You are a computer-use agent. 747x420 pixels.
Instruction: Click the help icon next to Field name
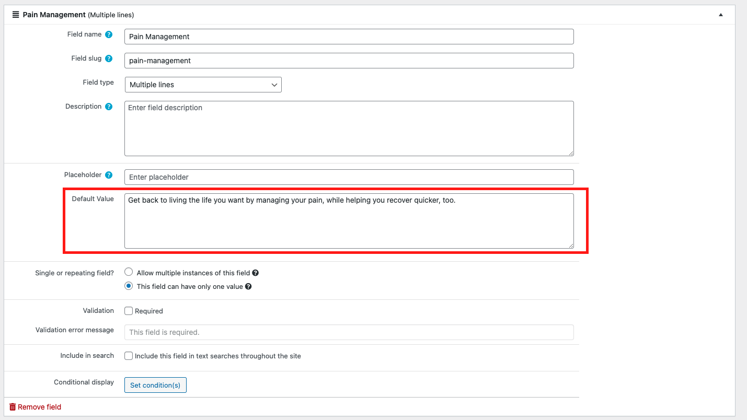(109, 34)
